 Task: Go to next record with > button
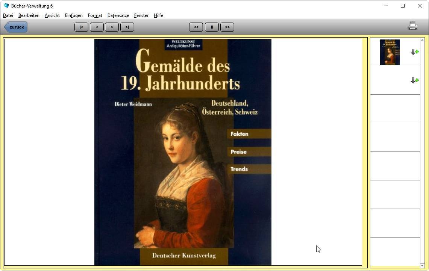pos(112,27)
